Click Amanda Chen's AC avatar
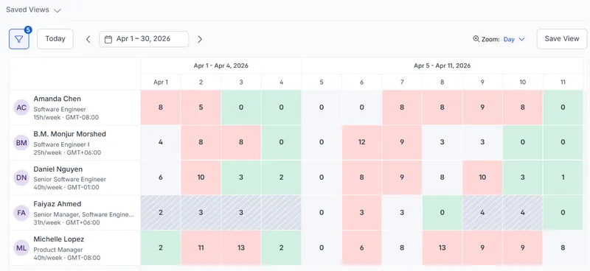 pyautogui.click(x=21, y=108)
